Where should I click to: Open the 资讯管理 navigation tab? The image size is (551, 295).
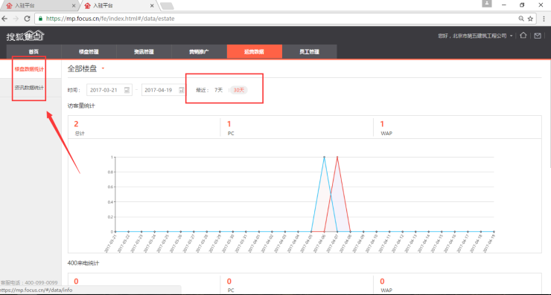click(x=144, y=51)
